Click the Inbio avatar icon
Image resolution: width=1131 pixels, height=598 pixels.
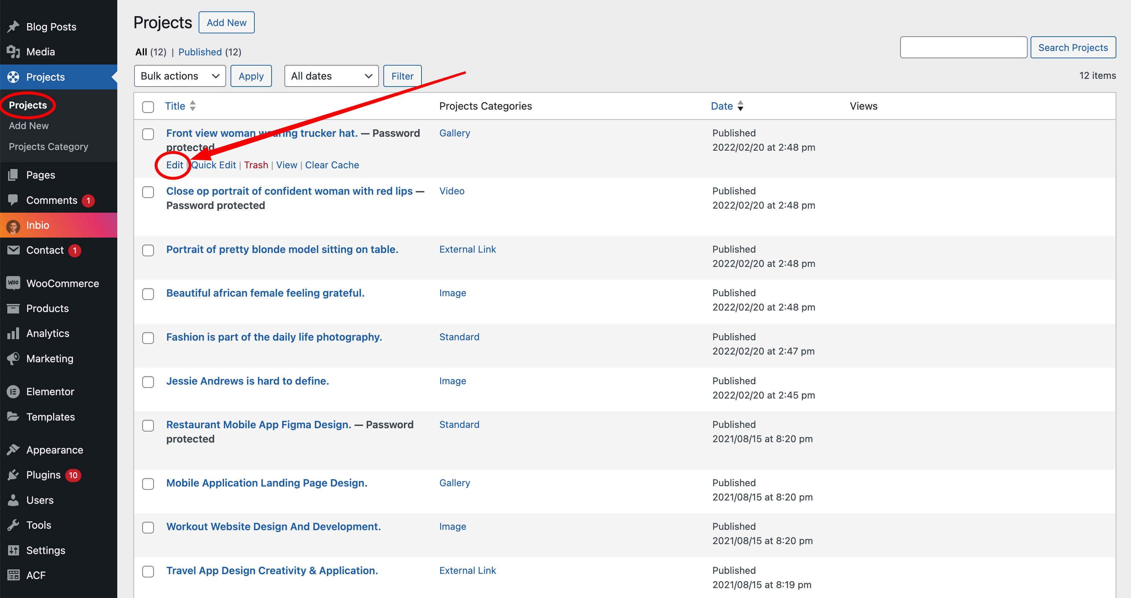click(13, 226)
